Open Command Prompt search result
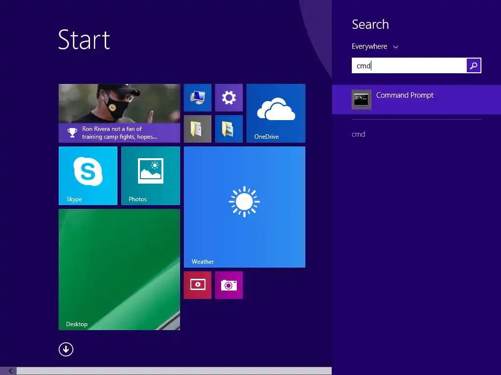501x375 pixels. pyautogui.click(x=417, y=100)
